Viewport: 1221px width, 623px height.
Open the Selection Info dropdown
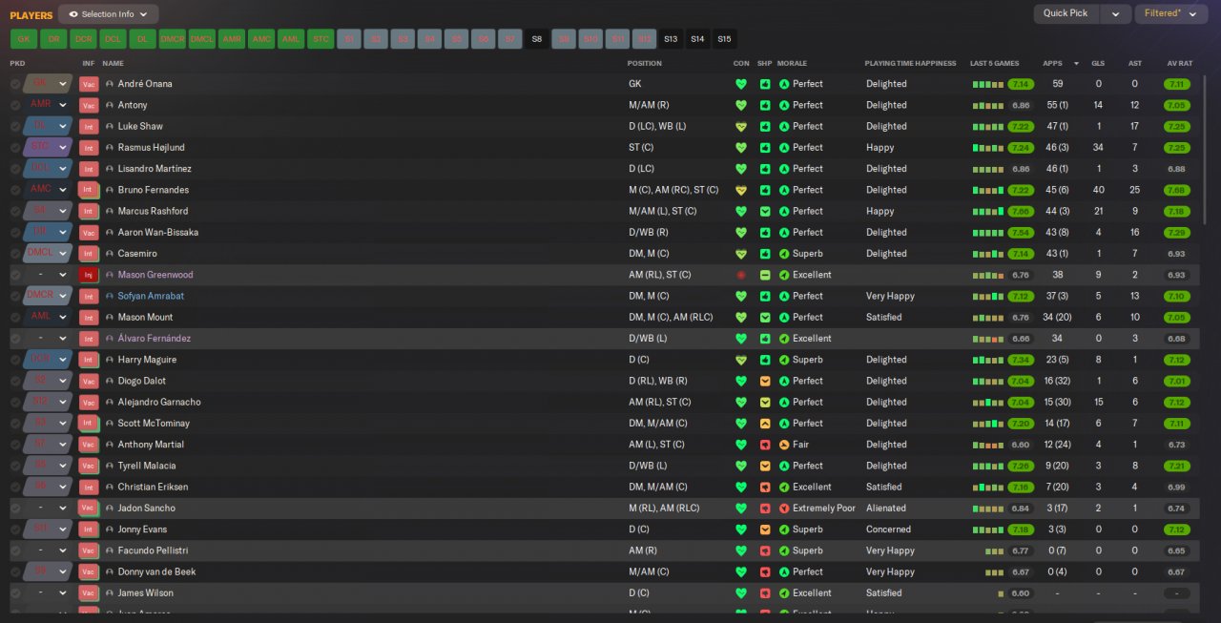[x=108, y=14]
